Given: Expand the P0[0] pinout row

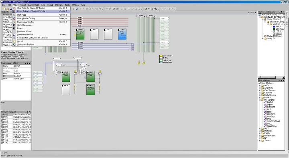Looking at the screenshot, I should tap(2, 114).
